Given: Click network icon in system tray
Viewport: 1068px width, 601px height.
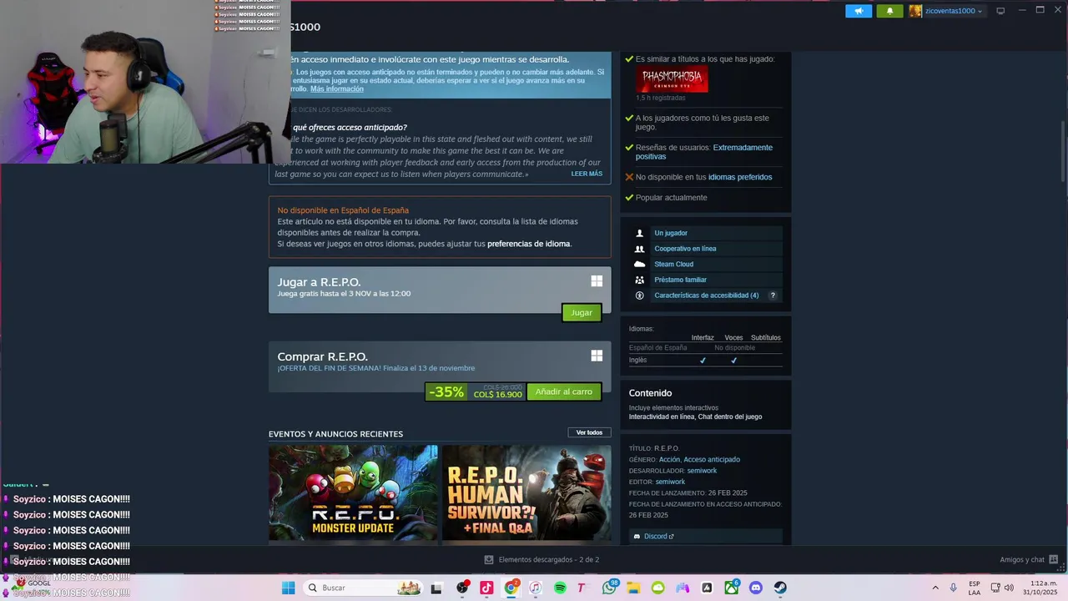Looking at the screenshot, I should pyautogui.click(x=995, y=588).
